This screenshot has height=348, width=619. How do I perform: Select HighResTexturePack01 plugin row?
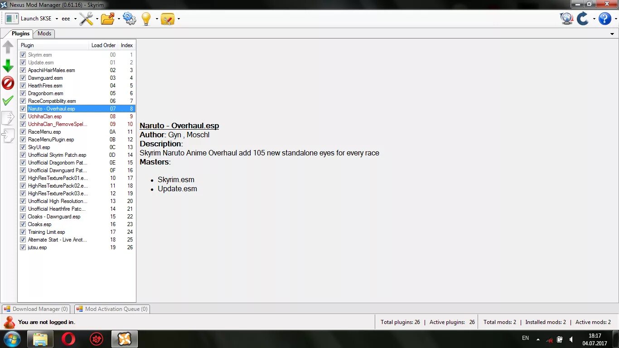pos(77,178)
